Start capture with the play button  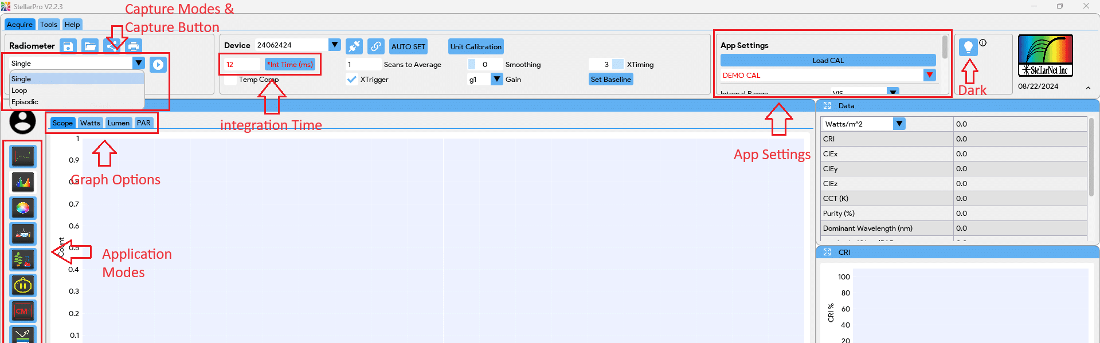[x=158, y=64]
